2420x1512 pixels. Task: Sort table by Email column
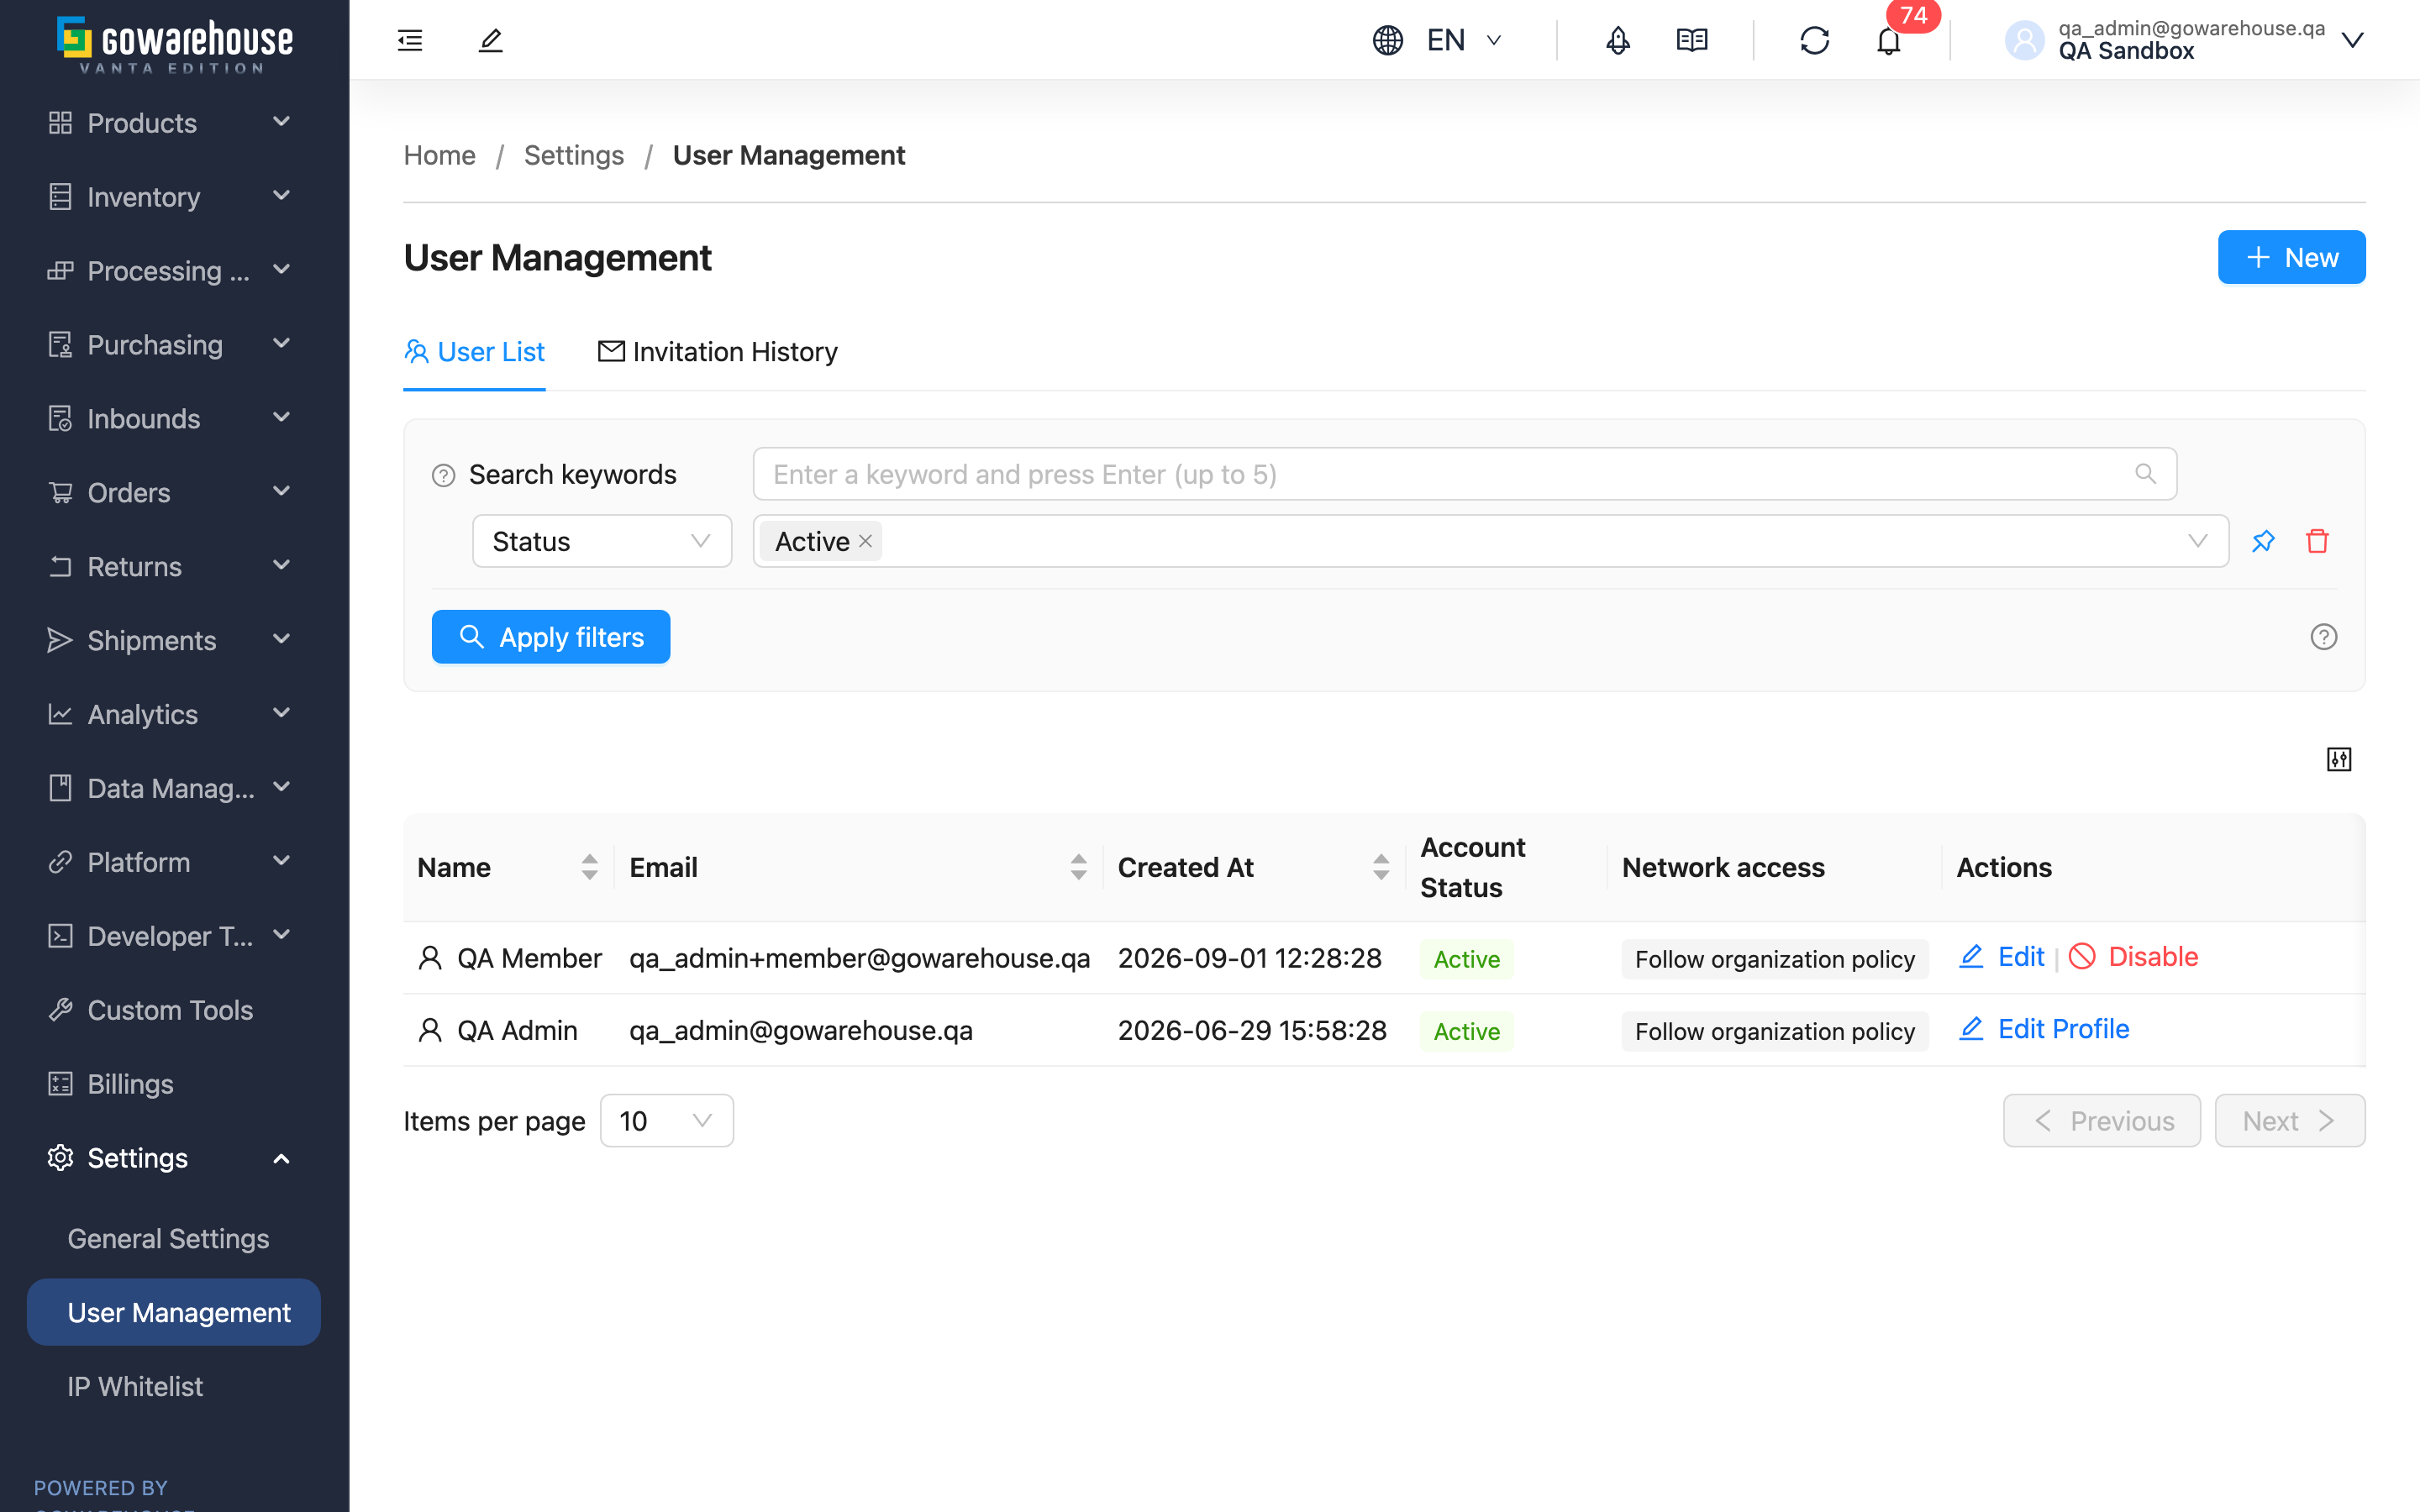tap(1078, 867)
